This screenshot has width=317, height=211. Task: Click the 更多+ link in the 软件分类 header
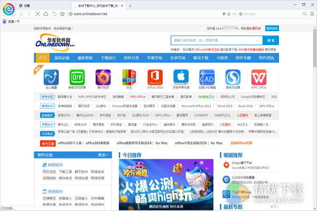[103, 155]
